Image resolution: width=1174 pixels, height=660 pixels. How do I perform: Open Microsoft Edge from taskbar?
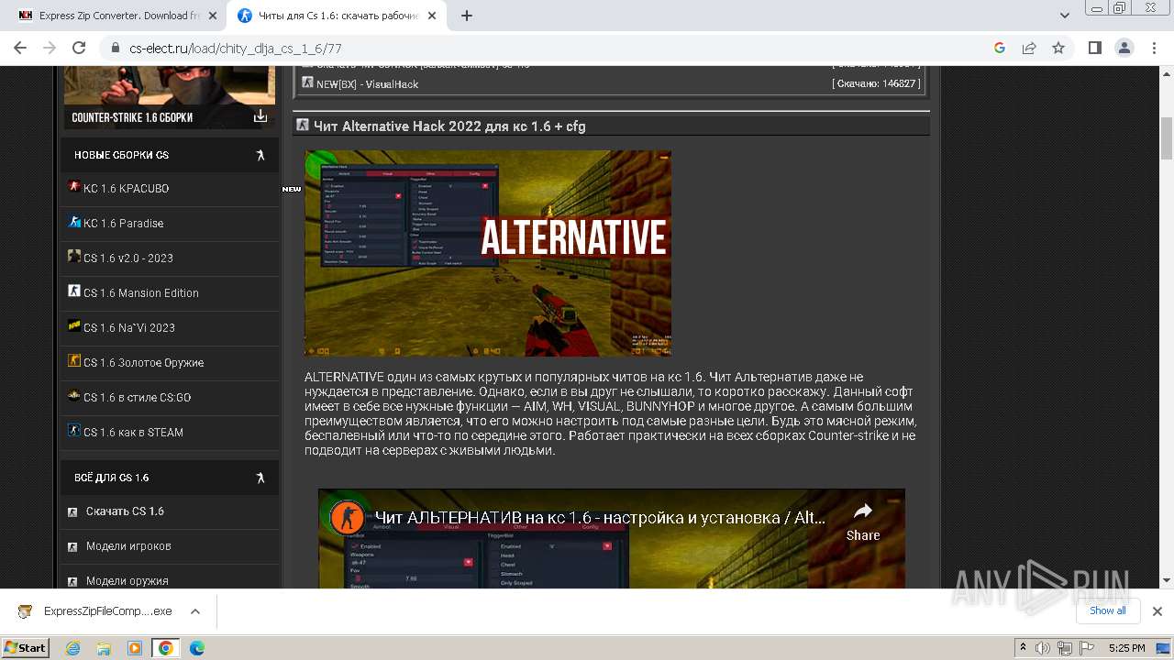[x=196, y=648]
